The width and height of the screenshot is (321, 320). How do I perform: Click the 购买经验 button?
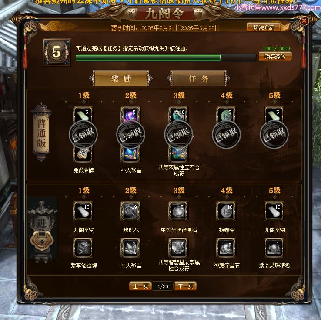(275, 57)
